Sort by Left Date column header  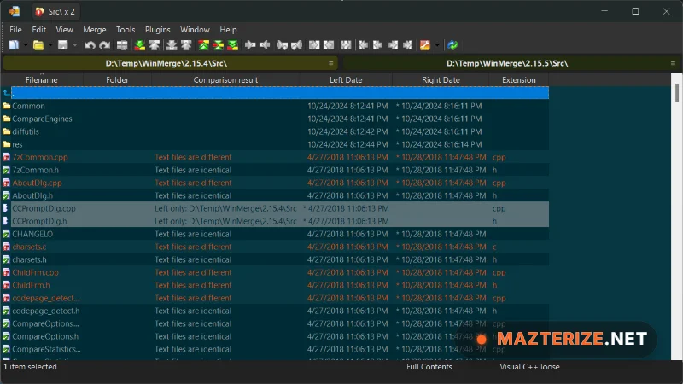coord(346,79)
